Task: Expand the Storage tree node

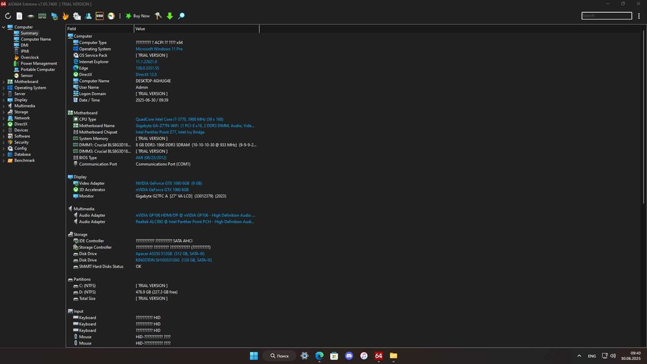Action: tap(4, 112)
